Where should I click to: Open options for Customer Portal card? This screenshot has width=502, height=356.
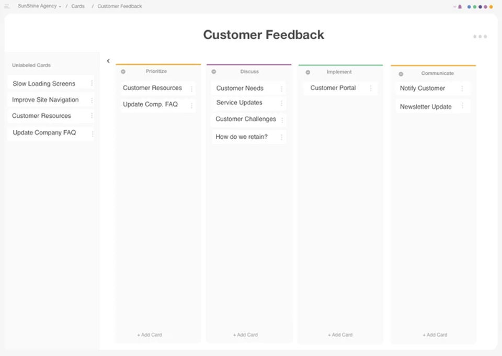[x=371, y=88]
